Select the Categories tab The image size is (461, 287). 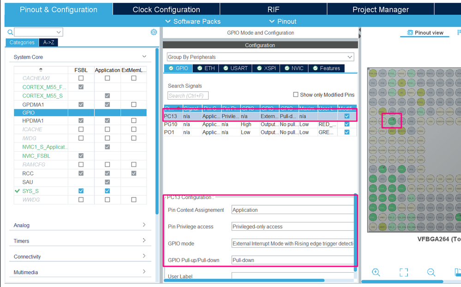(x=22, y=42)
